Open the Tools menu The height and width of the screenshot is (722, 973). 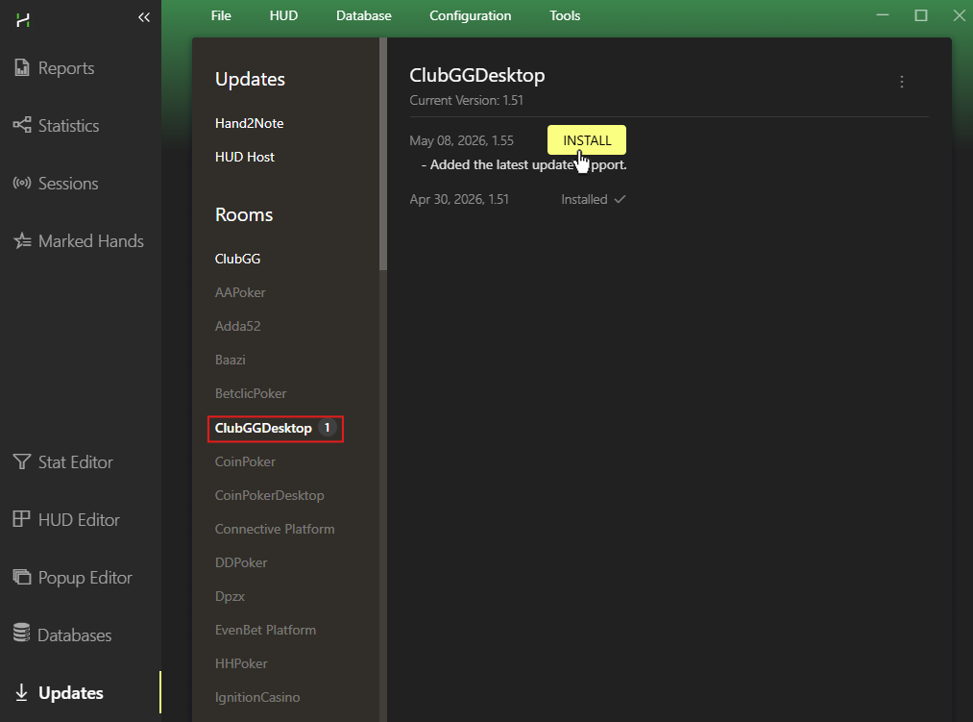(x=565, y=15)
